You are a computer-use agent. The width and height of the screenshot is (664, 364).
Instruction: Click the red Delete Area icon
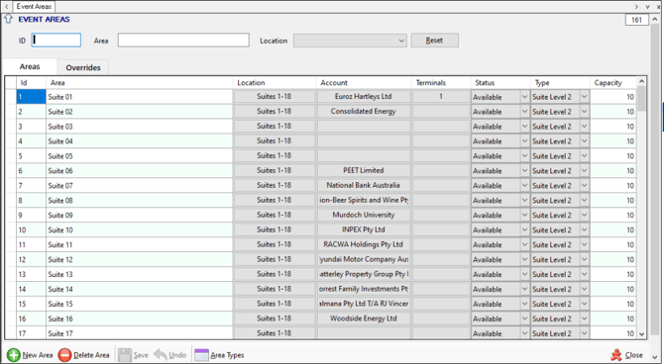[64, 355]
